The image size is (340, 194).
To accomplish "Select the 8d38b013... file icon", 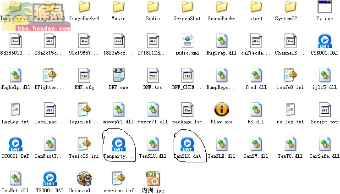I will coord(16,41).
